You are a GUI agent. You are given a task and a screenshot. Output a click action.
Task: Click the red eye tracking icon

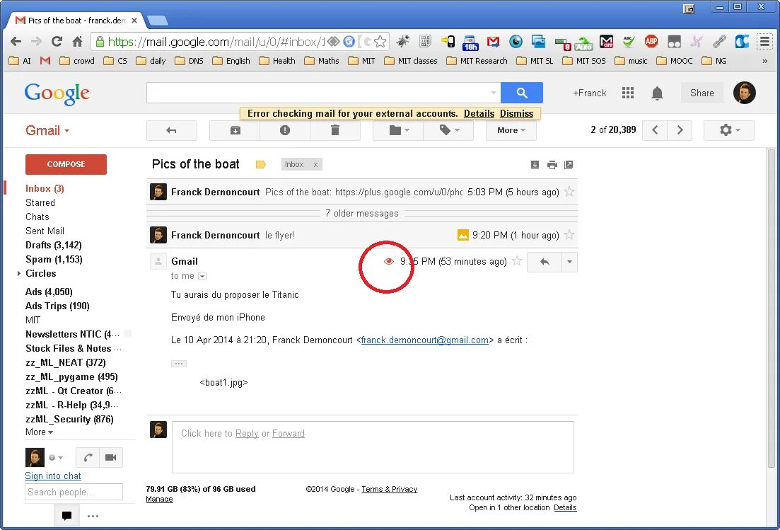pos(388,261)
